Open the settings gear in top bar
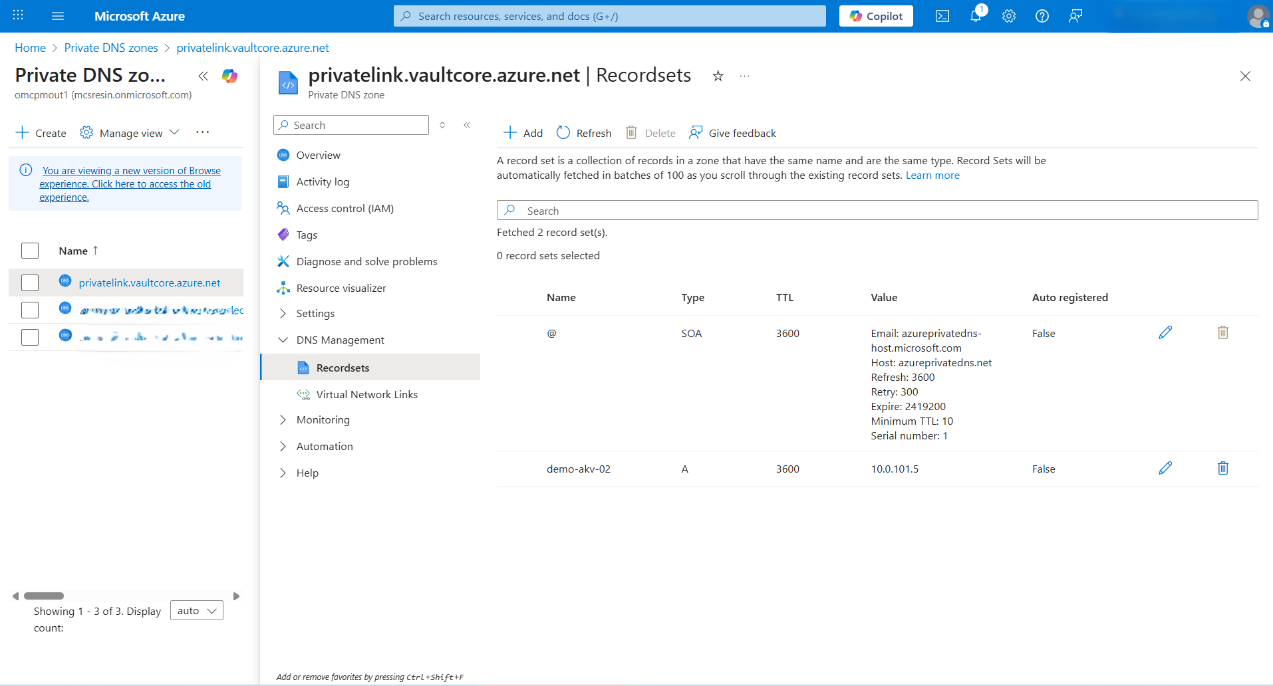Screen dimensions: 1273x686 point(1008,16)
